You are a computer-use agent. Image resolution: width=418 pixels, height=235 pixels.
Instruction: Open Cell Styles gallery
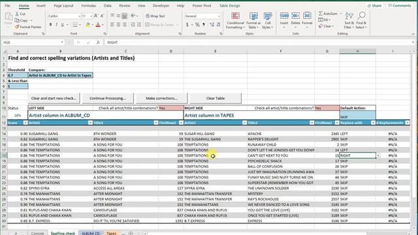[268, 20]
